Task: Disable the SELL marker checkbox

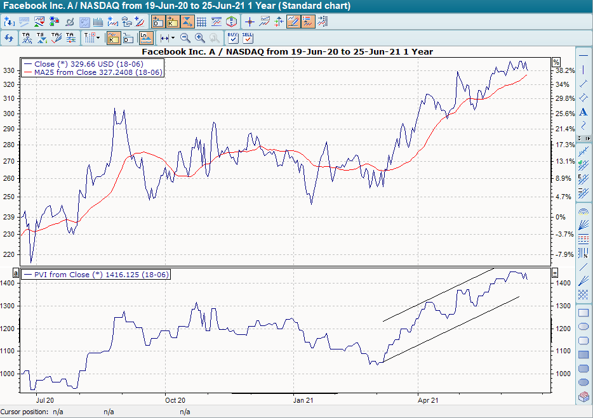Action: pyautogui.click(x=247, y=38)
